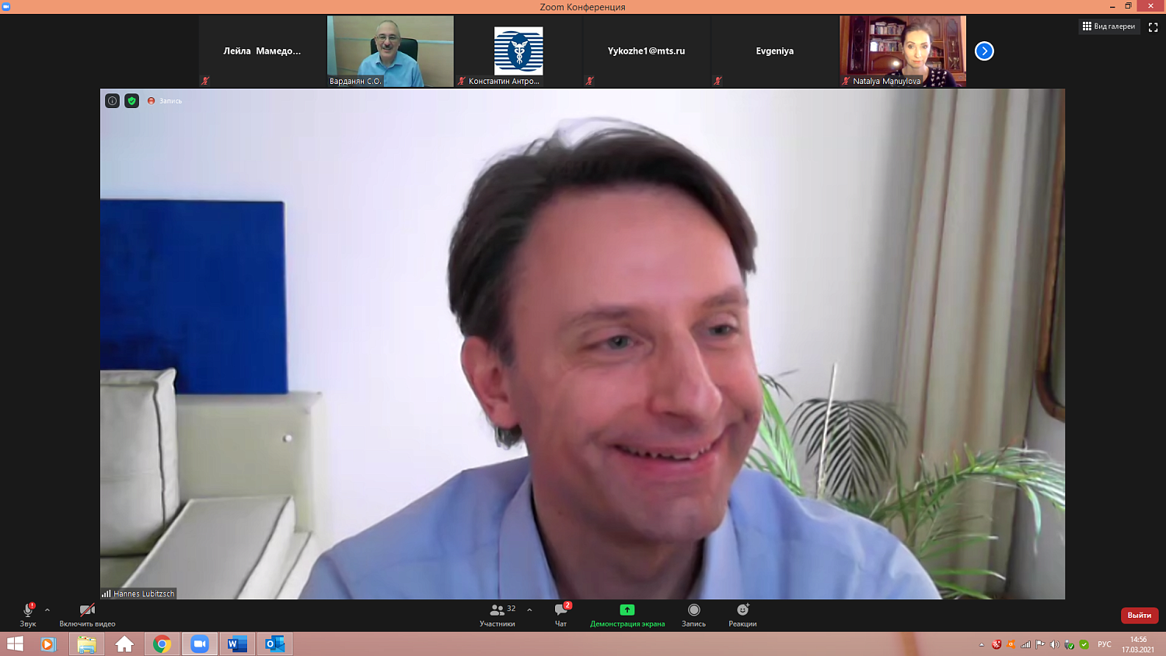Click the green checkmark tray icon
The height and width of the screenshot is (656, 1166).
coord(1084,644)
